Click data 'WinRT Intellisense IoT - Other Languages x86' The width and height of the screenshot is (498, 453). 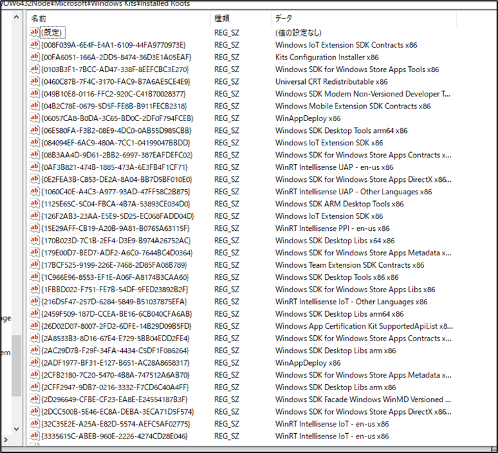tap(351, 302)
